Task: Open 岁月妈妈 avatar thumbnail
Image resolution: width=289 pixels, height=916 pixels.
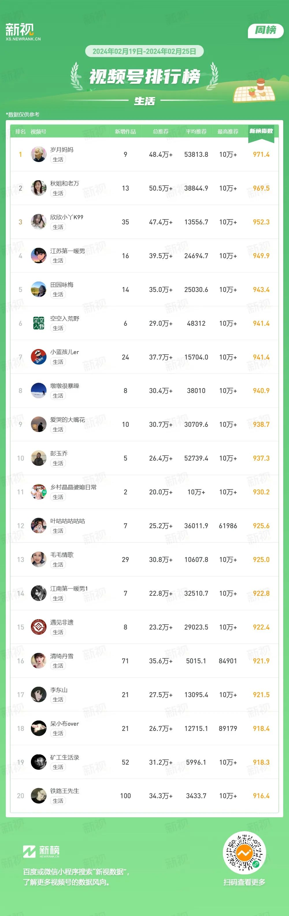Action: pyautogui.click(x=38, y=154)
